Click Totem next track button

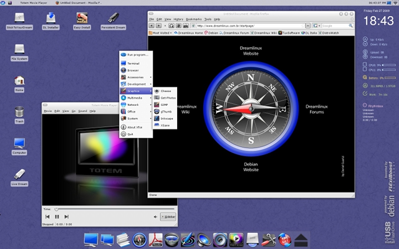pos(67,217)
